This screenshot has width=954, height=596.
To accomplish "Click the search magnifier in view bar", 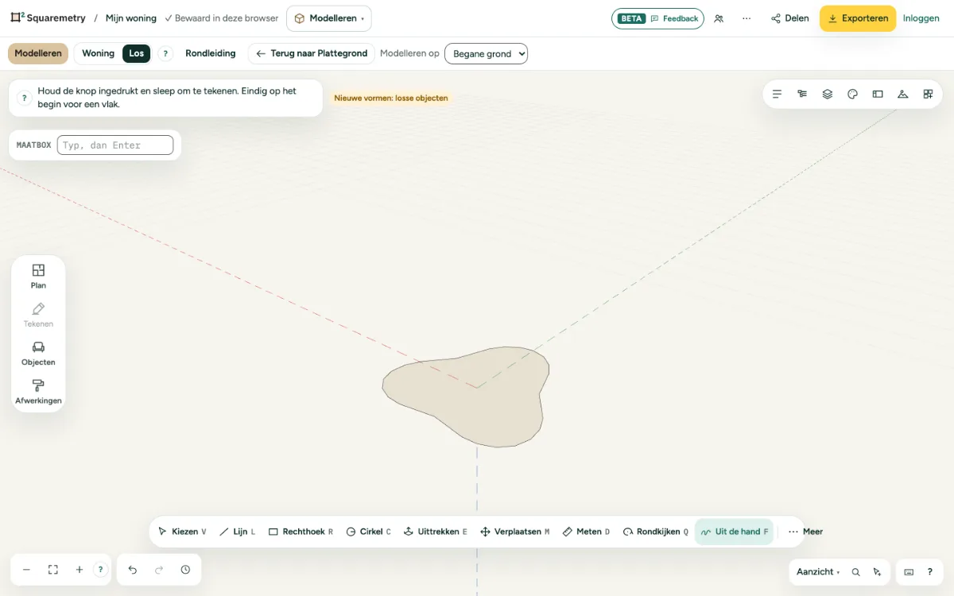I will (856, 572).
